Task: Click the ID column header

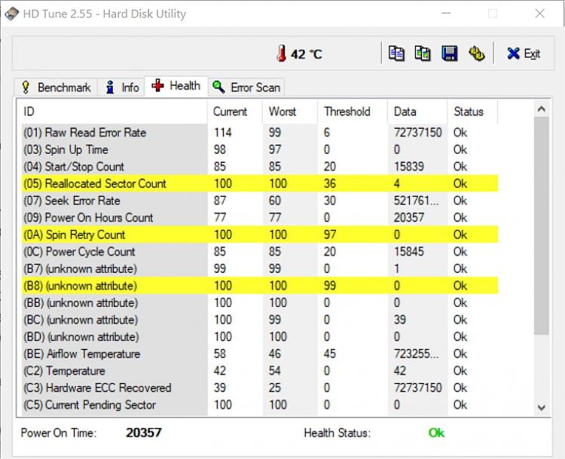Action: click(111, 112)
